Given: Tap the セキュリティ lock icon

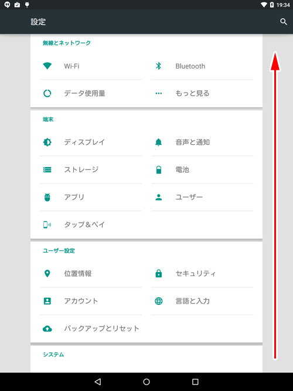Looking at the screenshot, I should click(159, 274).
